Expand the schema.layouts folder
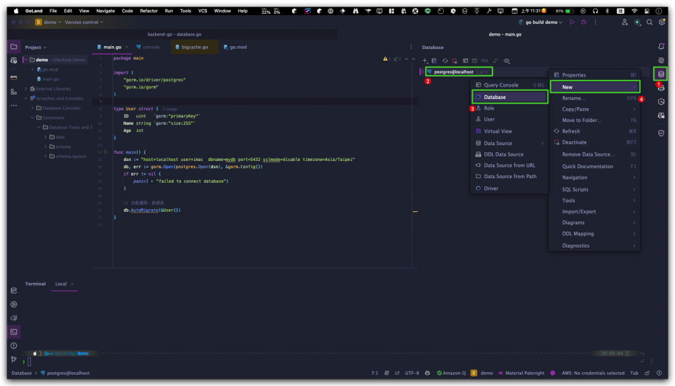 [45, 156]
